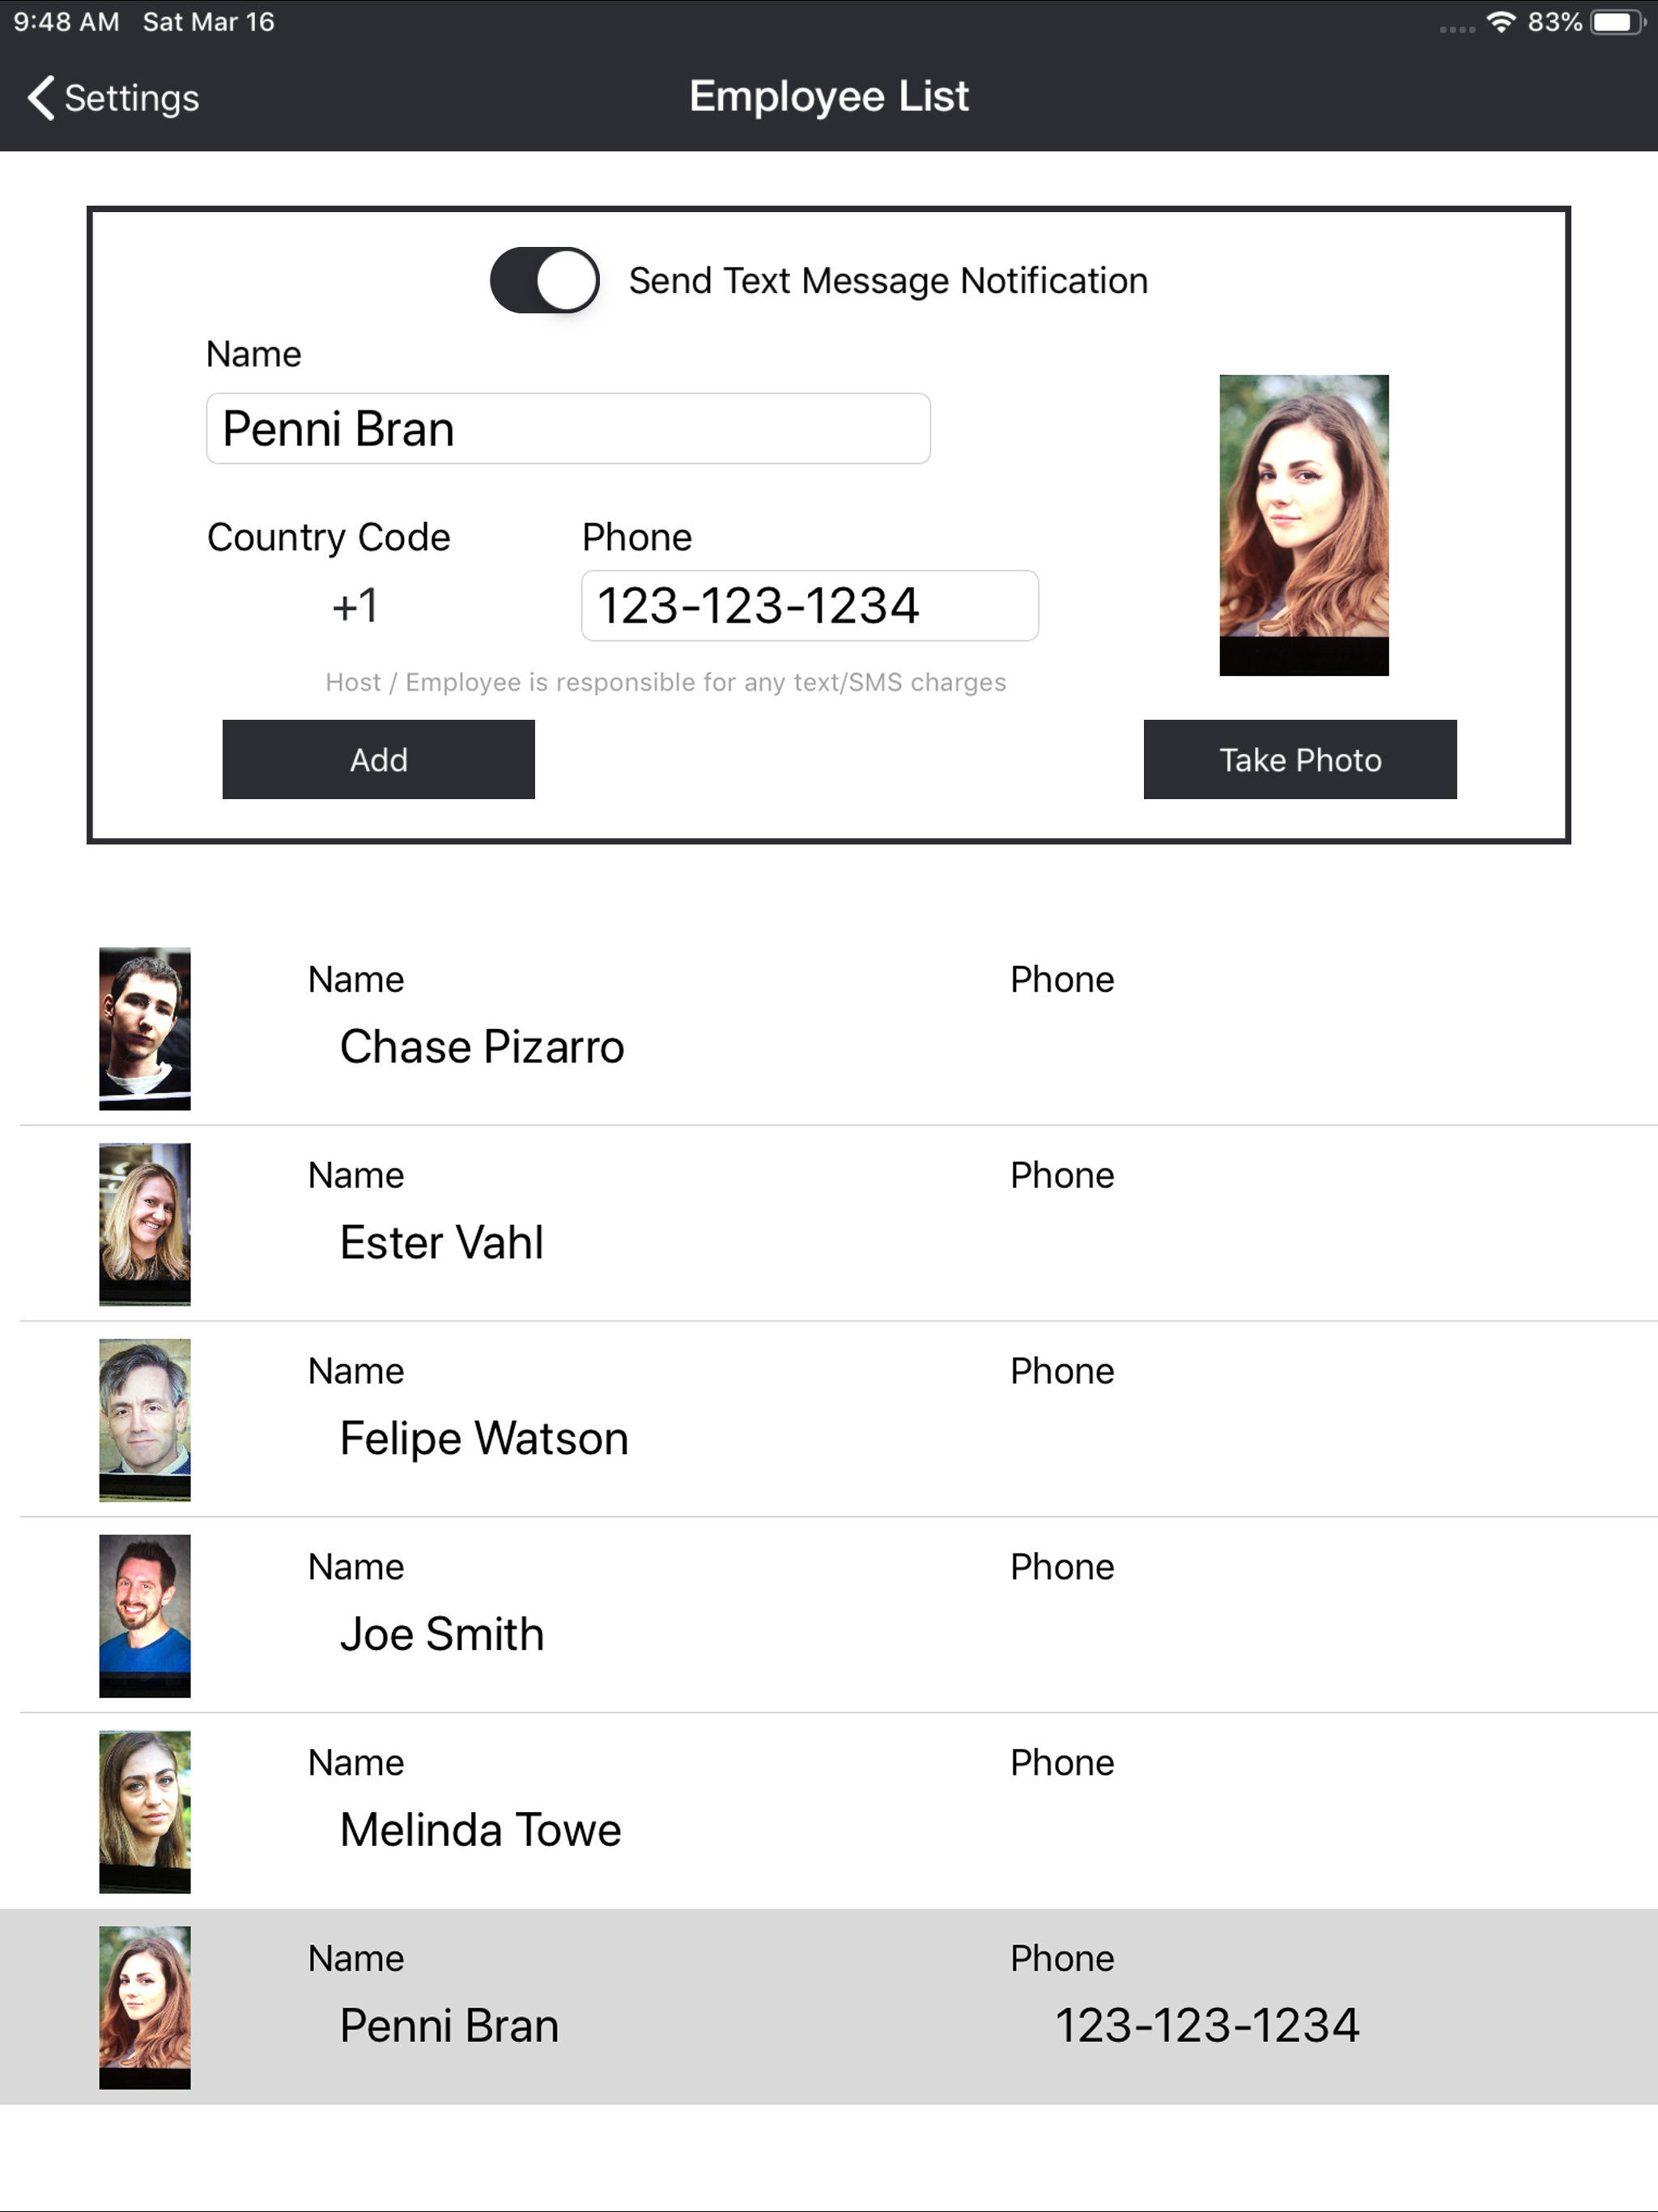Select Joe Smith's photo thumbnail

tap(145, 1616)
